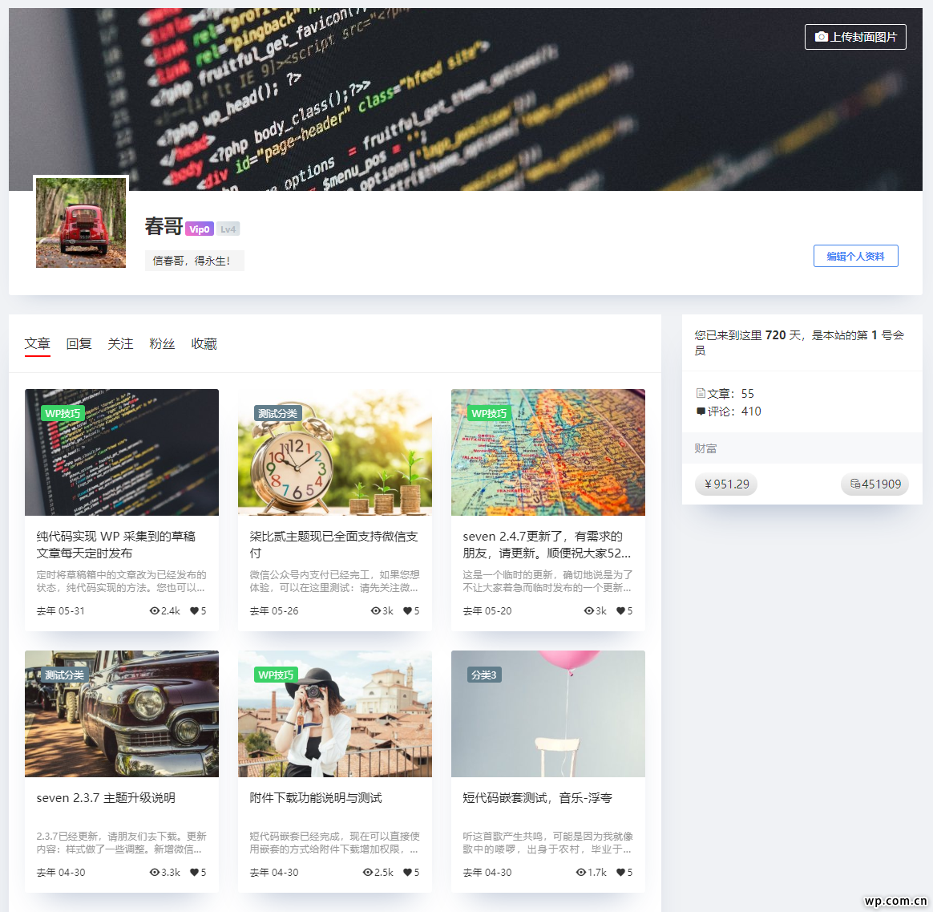Open article 柒比贰主题现已全面支持微信支付
Screen dimensions: 933x912
coord(333,545)
